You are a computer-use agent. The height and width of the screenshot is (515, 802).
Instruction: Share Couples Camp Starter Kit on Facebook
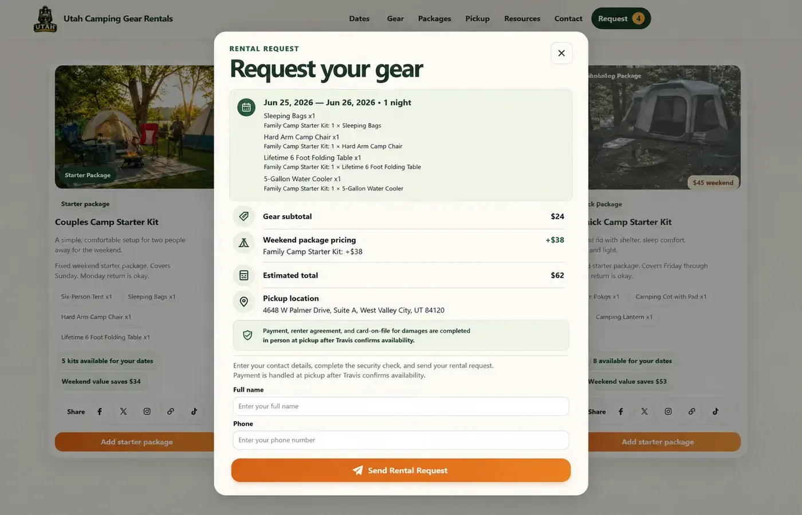click(x=100, y=411)
